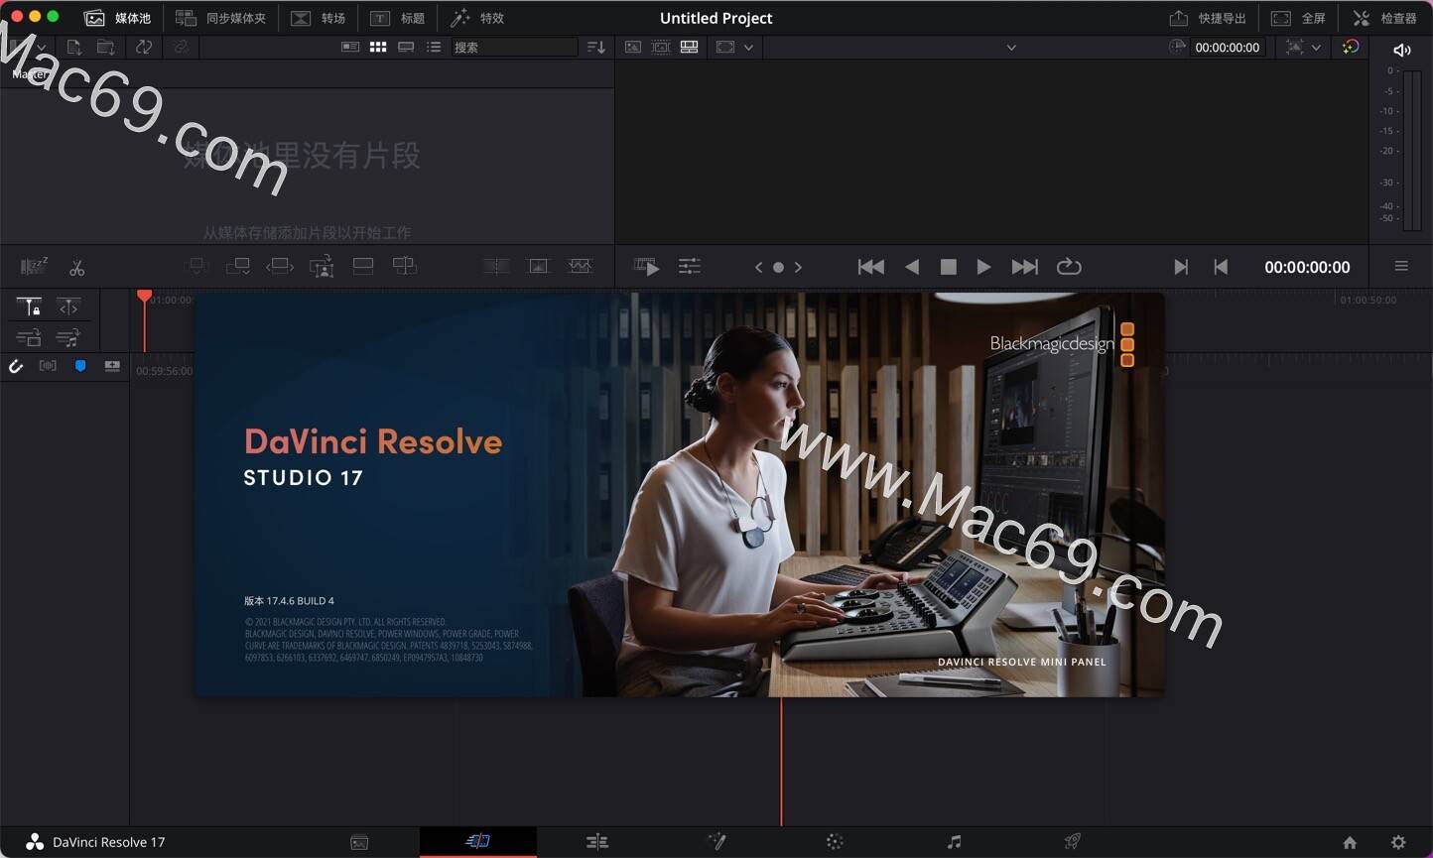Open the 检查器 inspector panel
Screen dimensions: 1433x858
click(1384, 18)
